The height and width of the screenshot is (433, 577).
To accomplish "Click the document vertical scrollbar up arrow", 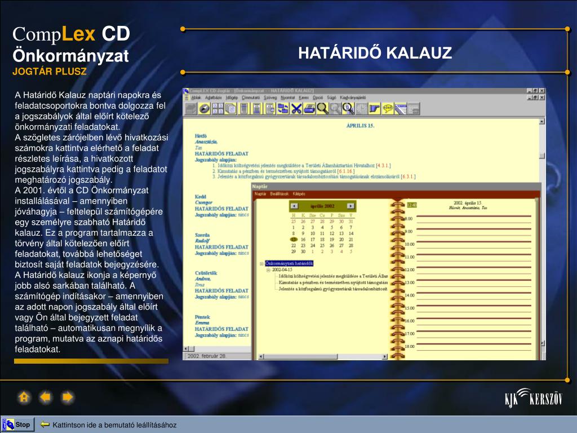I will (542, 121).
